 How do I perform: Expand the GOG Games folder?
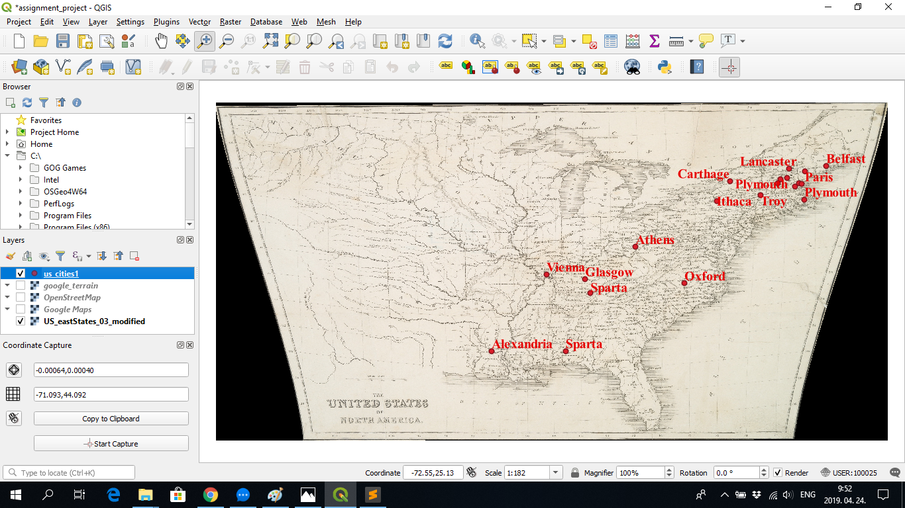click(x=20, y=167)
